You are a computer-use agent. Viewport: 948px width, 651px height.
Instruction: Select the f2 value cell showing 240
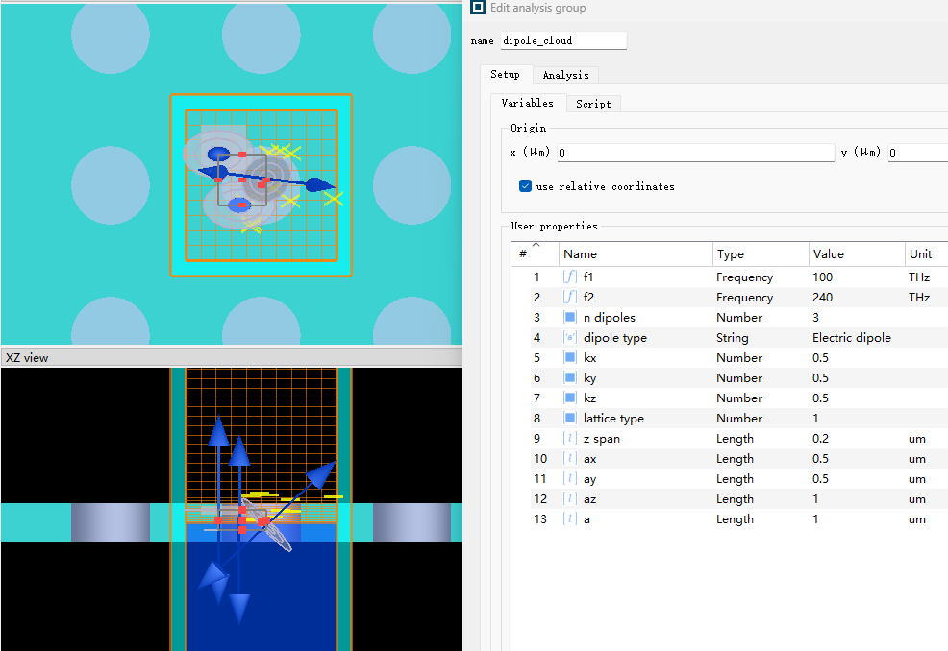tap(854, 298)
